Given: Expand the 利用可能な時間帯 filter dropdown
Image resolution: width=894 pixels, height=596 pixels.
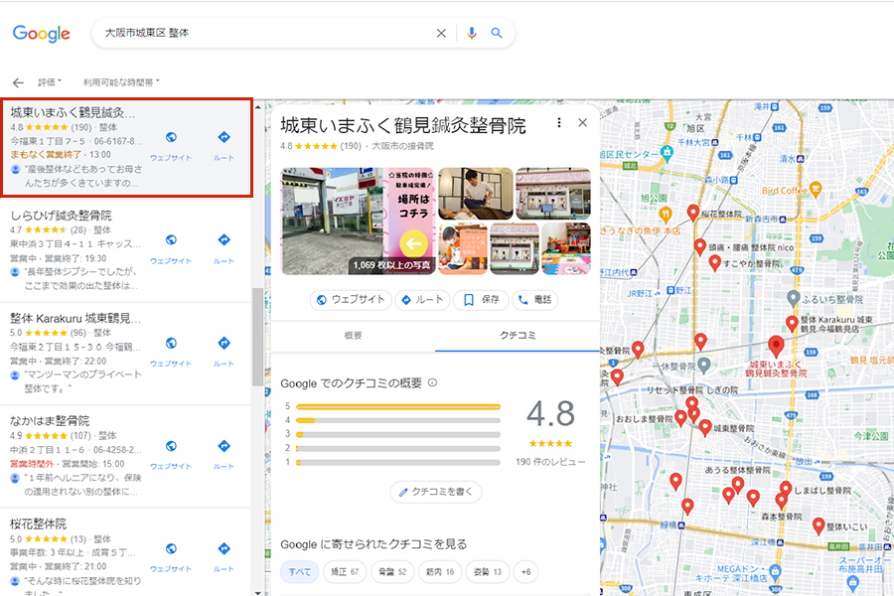Looking at the screenshot, I should point(121,82).
